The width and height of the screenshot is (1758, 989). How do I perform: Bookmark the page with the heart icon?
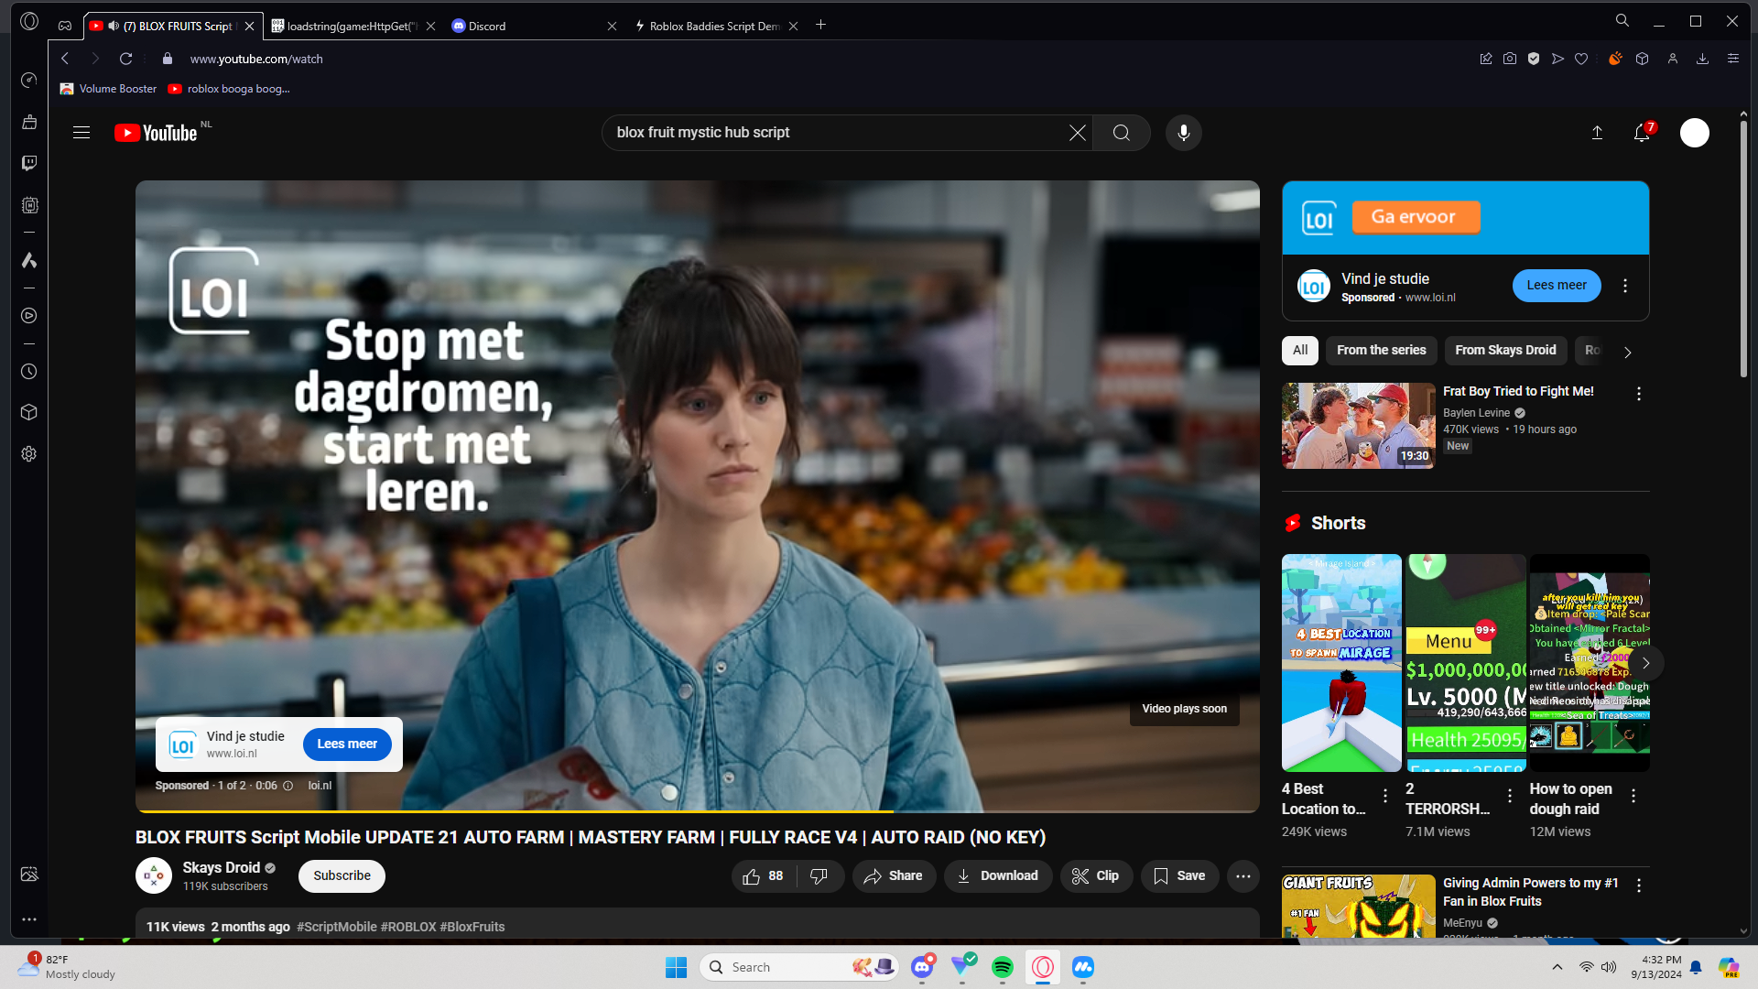(1581, 59)
